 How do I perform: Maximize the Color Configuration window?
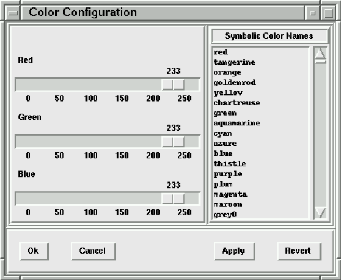click(x=328, y=13)
